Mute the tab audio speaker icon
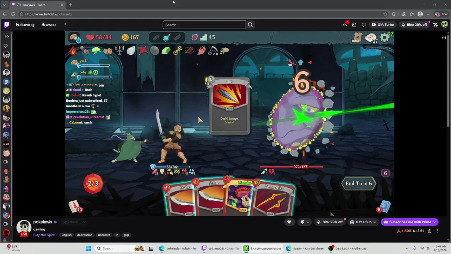451x254 pixels. tap(18, 5)
